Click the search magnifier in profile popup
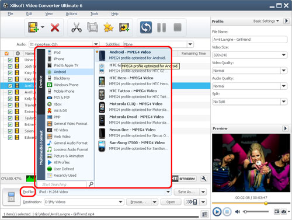Viewport: 292px width, 220px height. 91,184
